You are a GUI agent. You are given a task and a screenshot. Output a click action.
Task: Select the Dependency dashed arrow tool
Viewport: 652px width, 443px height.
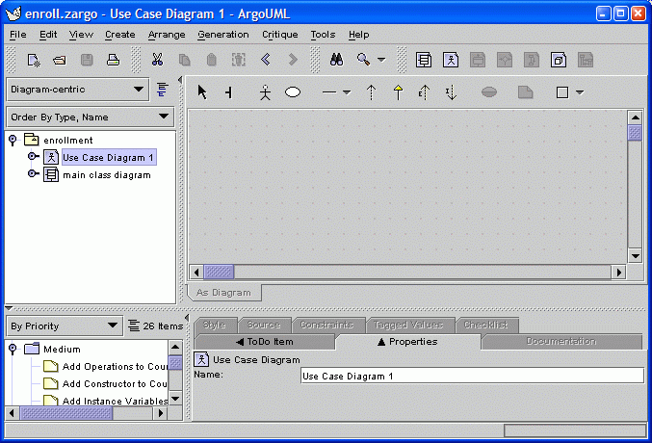[x=372, y=92]
